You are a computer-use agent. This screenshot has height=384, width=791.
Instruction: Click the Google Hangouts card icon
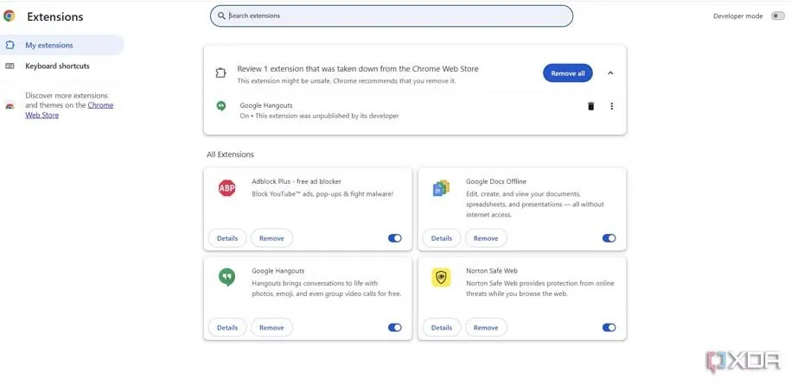(x=226, y=277)
